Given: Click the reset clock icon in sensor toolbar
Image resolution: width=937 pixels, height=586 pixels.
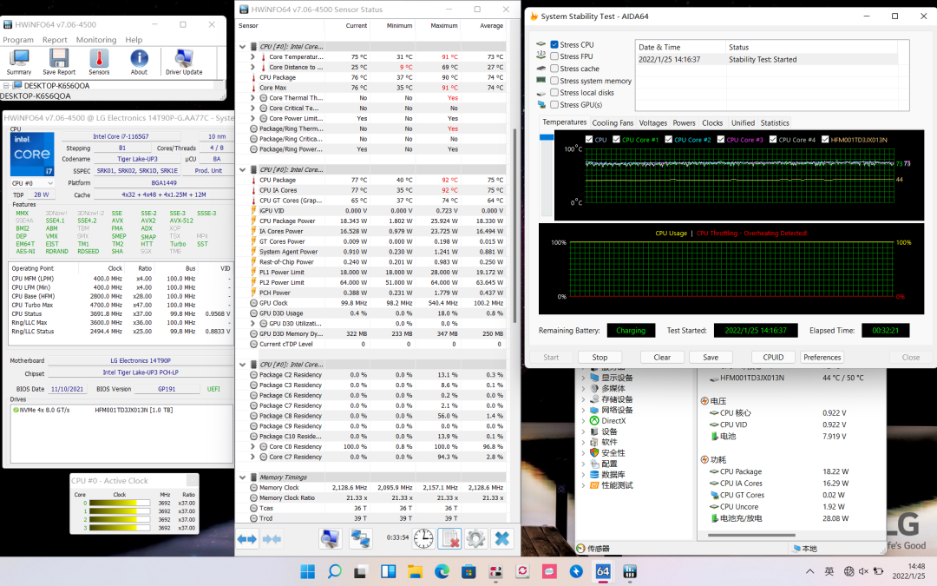Looking at the screenshot, I should [423, 539].
